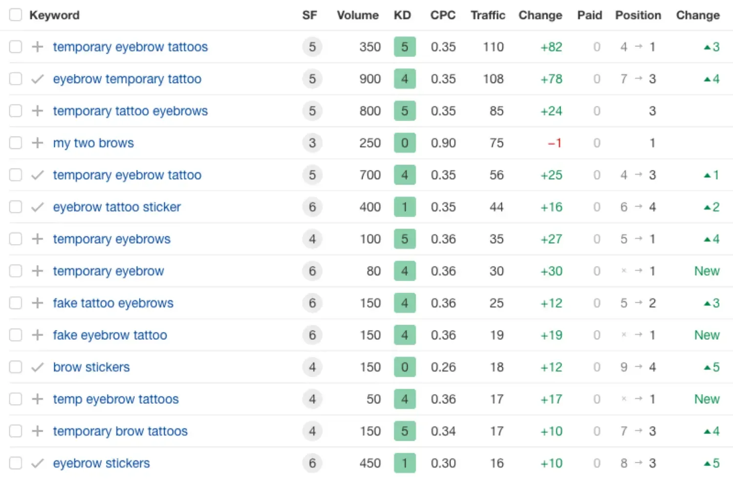Toggle the select-all checkbox in the header row
733x495 pixels.
pos(15,15)
